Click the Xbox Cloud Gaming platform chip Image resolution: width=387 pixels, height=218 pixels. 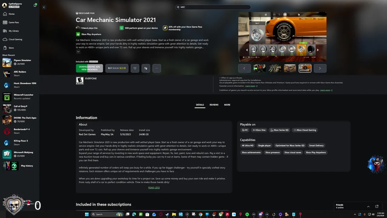(305, 130)
